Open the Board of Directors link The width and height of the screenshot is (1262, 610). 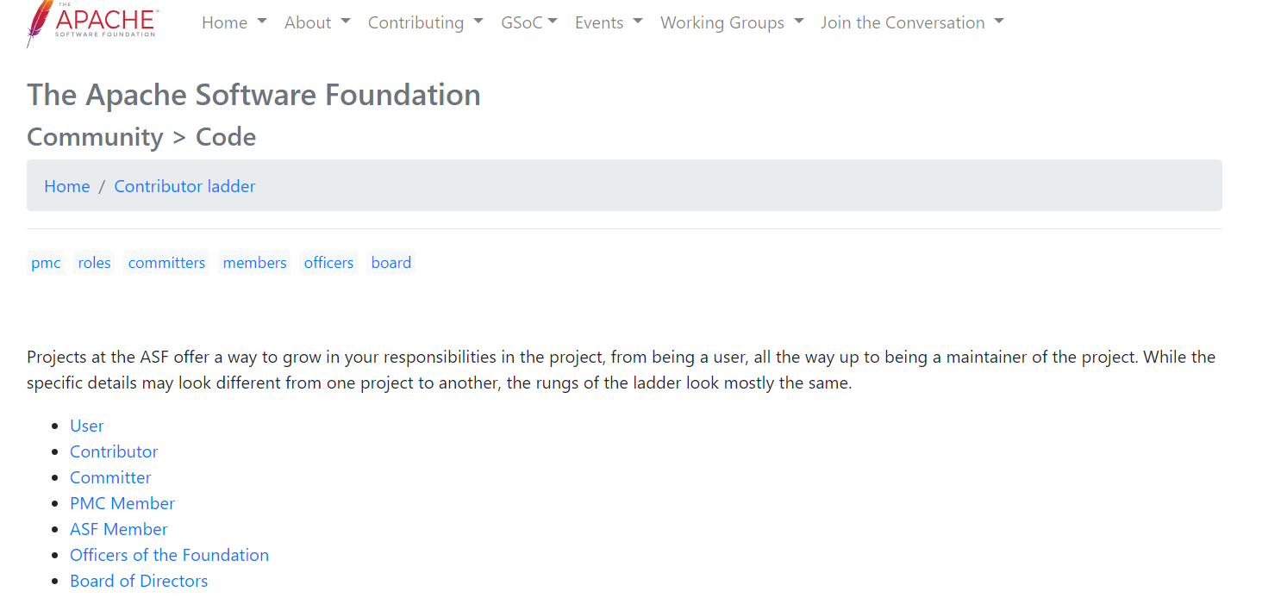tap(139, 581)
